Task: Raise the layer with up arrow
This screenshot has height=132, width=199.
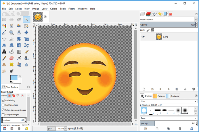Action: (160, 89)
